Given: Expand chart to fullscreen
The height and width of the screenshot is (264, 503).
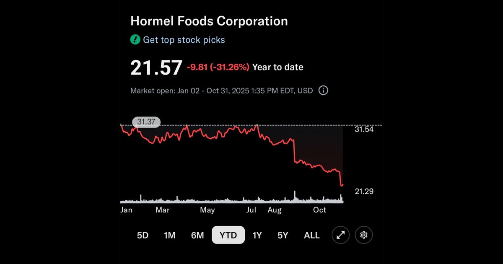Looking at the screenshot, I should [x=340, y=235].
